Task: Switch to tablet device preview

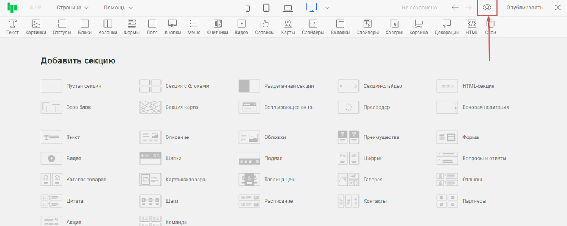Action: pos(267,8)
